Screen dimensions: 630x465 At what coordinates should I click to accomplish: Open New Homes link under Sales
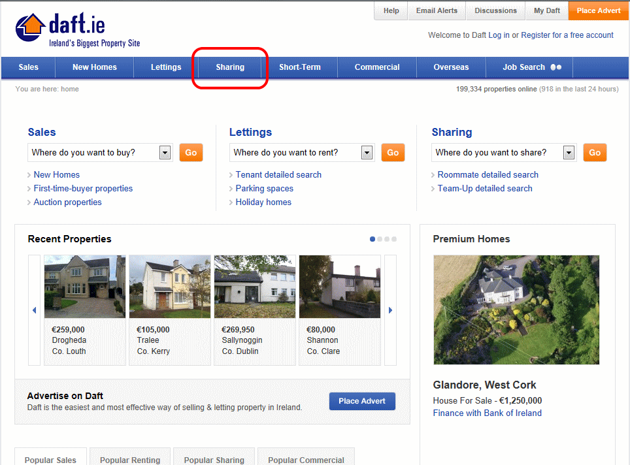pyautogui.click(x=57, y=174)
